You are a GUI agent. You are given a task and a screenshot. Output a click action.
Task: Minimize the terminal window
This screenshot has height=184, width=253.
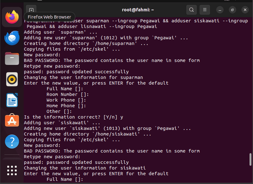click(220, 10)
